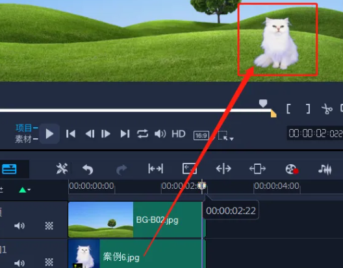
Task: Click the Play button
Action: (49, 134)
